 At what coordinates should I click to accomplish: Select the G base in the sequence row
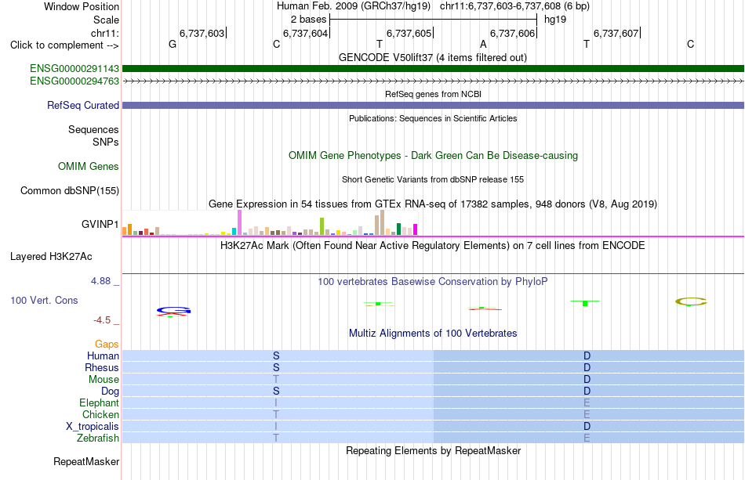(173, 44)
